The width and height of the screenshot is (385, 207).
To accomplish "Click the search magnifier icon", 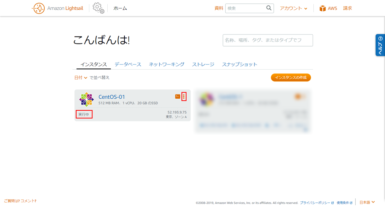I will [269, 8].
